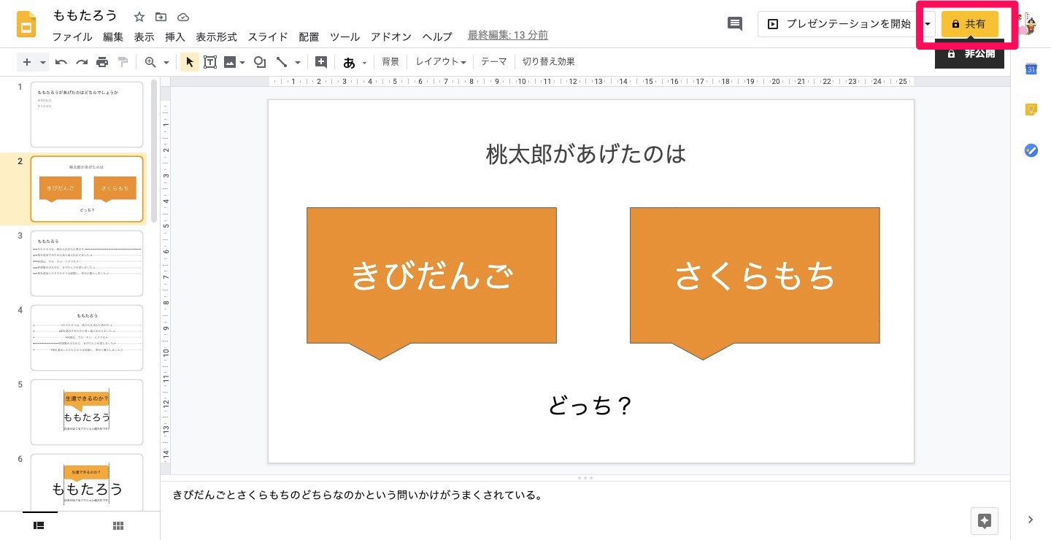Choose the select arrow cursor tool
Screen dimensions: 1051x540
pyautogui.click(x=189, y=62)
